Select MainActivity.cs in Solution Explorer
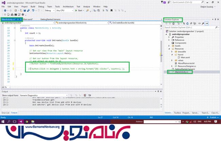The width and height of the screenshot is (221, 141). 182,72
